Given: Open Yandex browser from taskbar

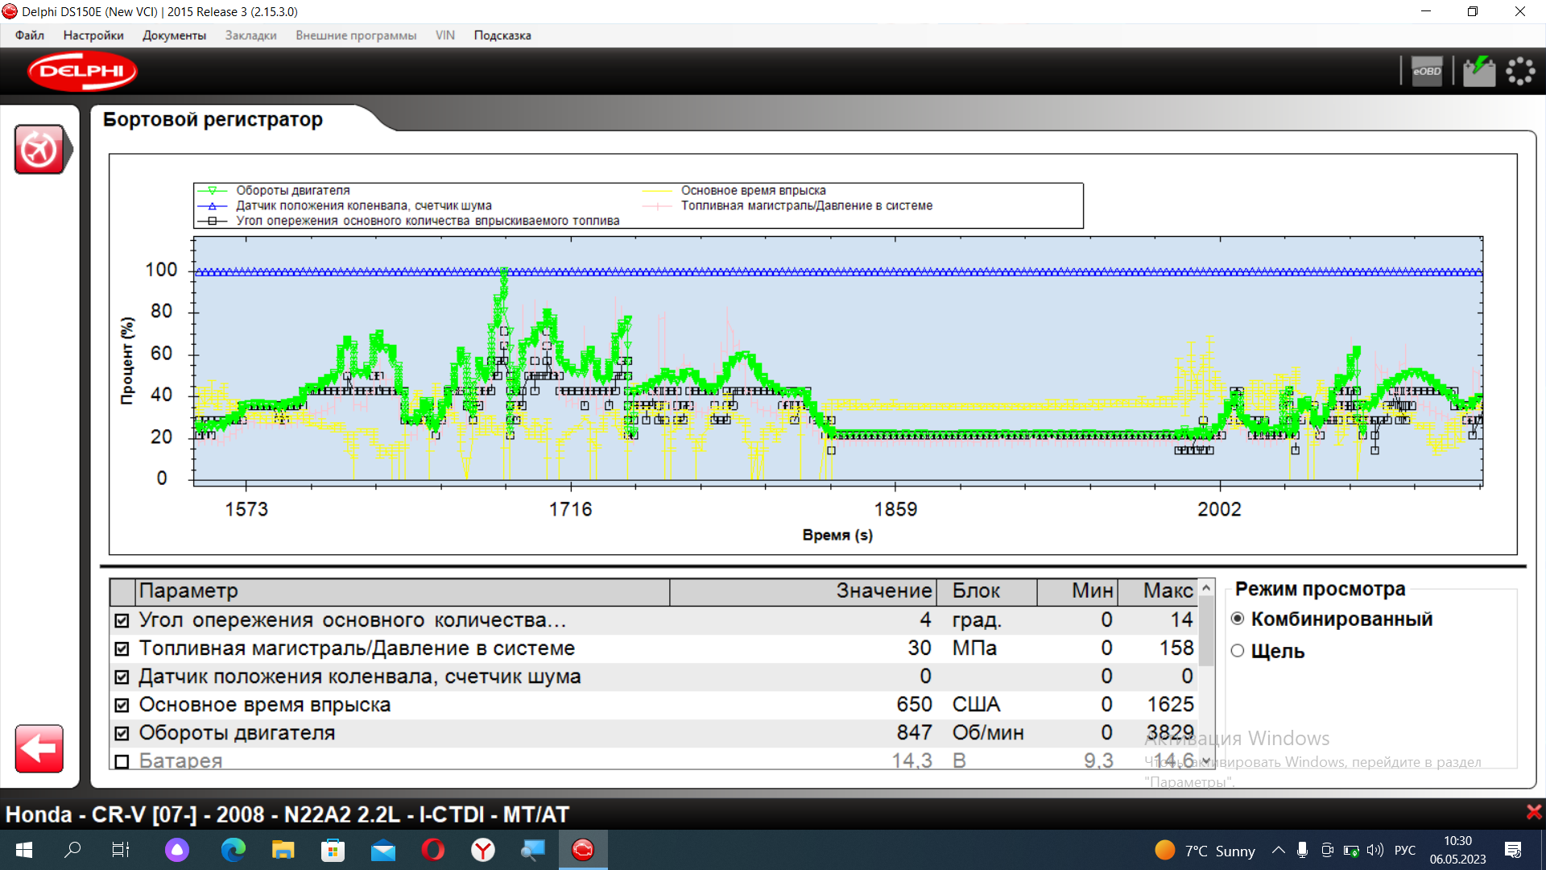Looking at the screenshot, I should 483,850.
